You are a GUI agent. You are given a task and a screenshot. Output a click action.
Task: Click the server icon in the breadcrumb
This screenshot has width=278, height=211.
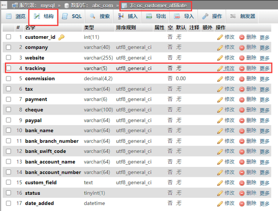[x=15, y=5]
